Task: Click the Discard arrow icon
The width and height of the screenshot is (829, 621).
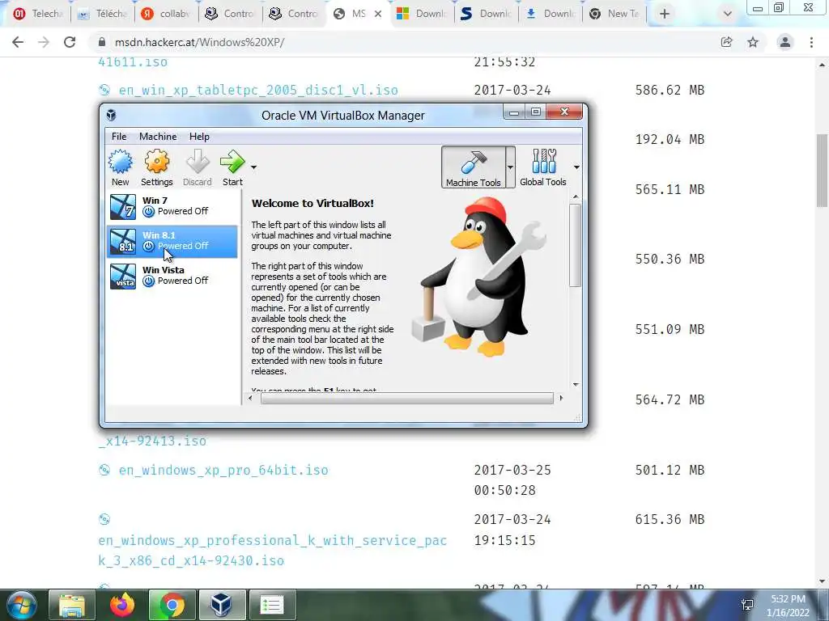Action: (198, 162)
